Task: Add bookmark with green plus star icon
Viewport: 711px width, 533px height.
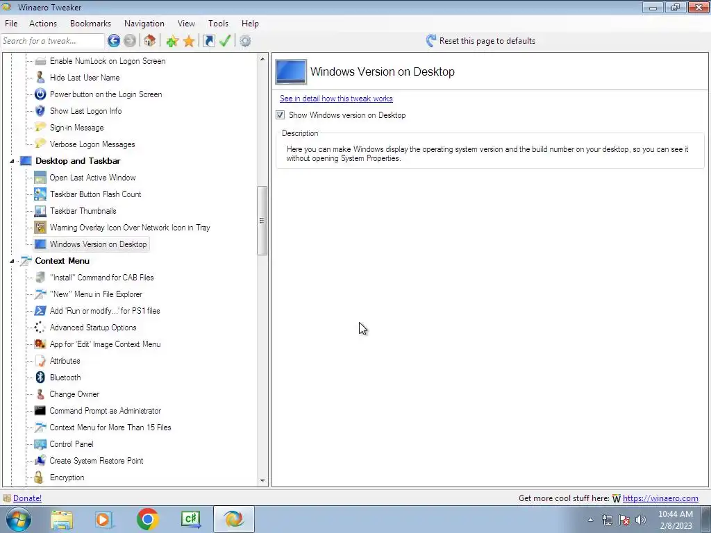Action: (x=172, y=41)
